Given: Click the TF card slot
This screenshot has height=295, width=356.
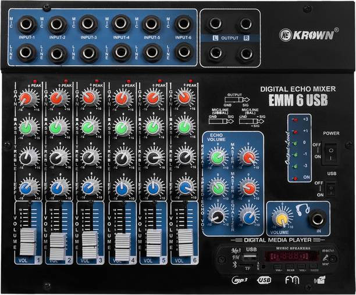Looking at the screenshot, I should pos(247,265).
